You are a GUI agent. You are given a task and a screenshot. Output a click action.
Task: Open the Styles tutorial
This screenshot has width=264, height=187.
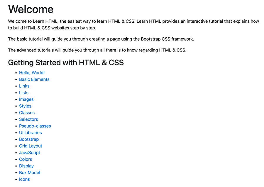[25, 106]
